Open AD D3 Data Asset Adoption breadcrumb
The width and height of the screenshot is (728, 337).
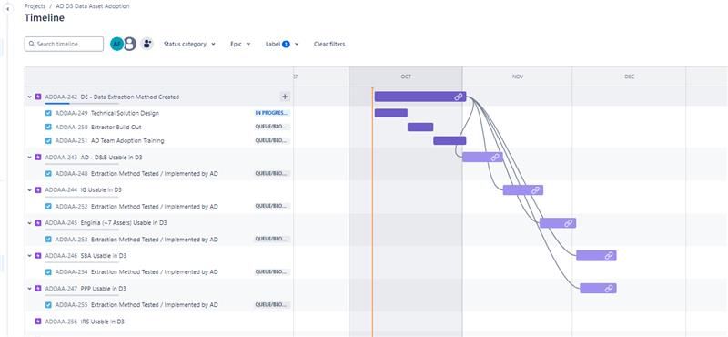[93, 6]
